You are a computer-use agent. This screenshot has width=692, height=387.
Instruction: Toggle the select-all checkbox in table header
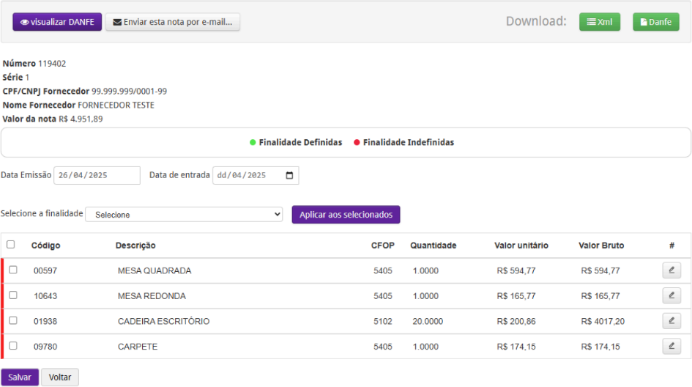tap(11, 245)
